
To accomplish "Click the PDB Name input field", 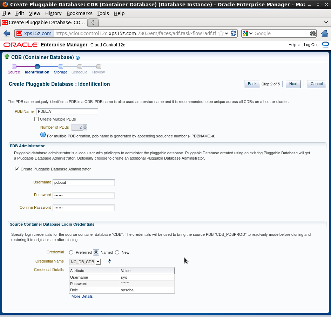I will tap(67, 111).
